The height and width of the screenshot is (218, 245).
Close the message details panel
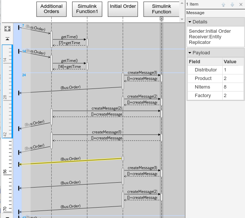click(x=241, y=4)
